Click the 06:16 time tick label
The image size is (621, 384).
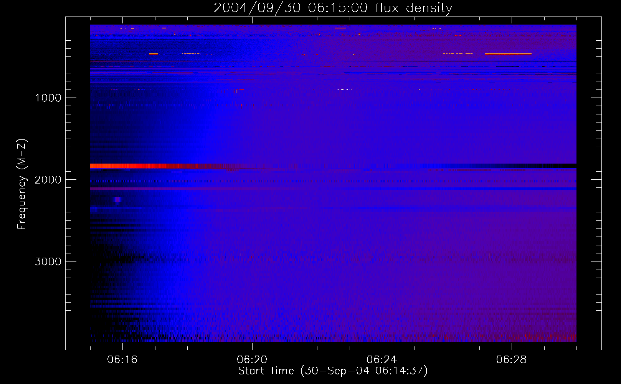coord(122,360)
